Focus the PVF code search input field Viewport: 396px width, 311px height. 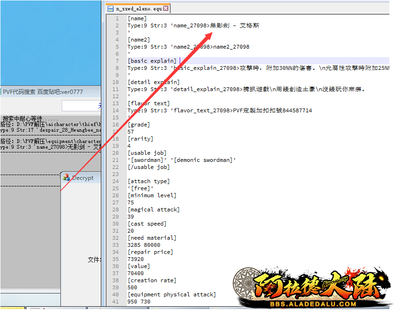[80, 106]
